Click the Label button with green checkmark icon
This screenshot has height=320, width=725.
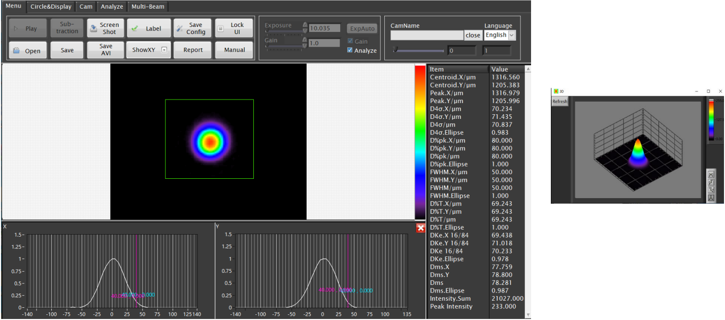(x=148, y=28)
